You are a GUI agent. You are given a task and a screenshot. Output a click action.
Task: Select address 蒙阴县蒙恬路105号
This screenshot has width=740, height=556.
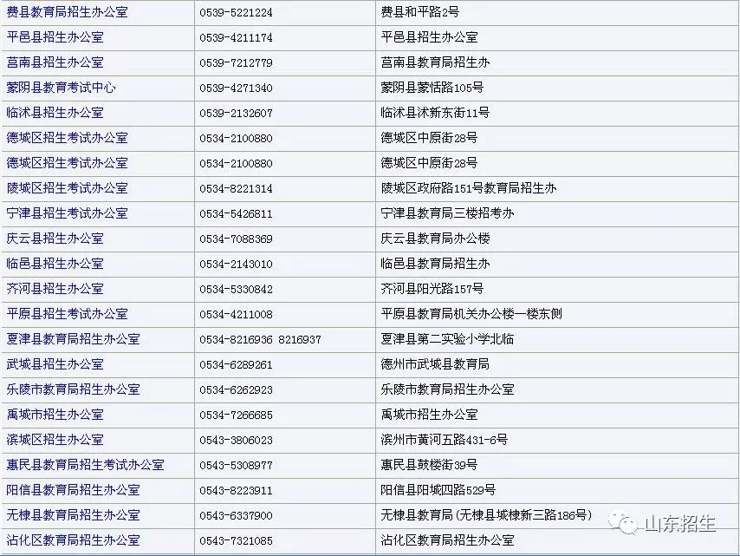pos(432,88)
